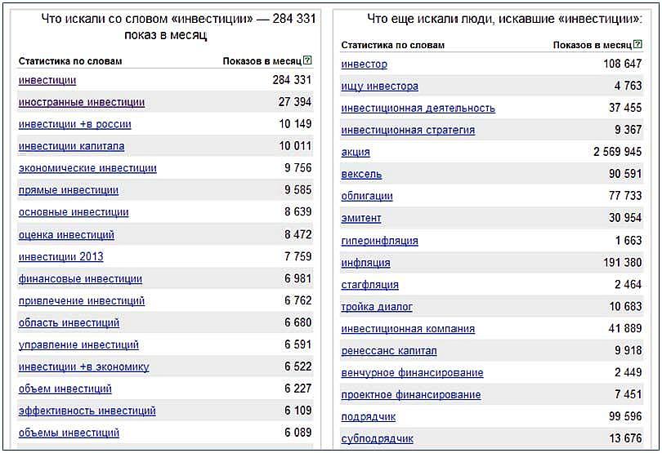Click 'эффективность инвестиций' link
The width and height of the screenshot is (662, 453).
(87, 411)
